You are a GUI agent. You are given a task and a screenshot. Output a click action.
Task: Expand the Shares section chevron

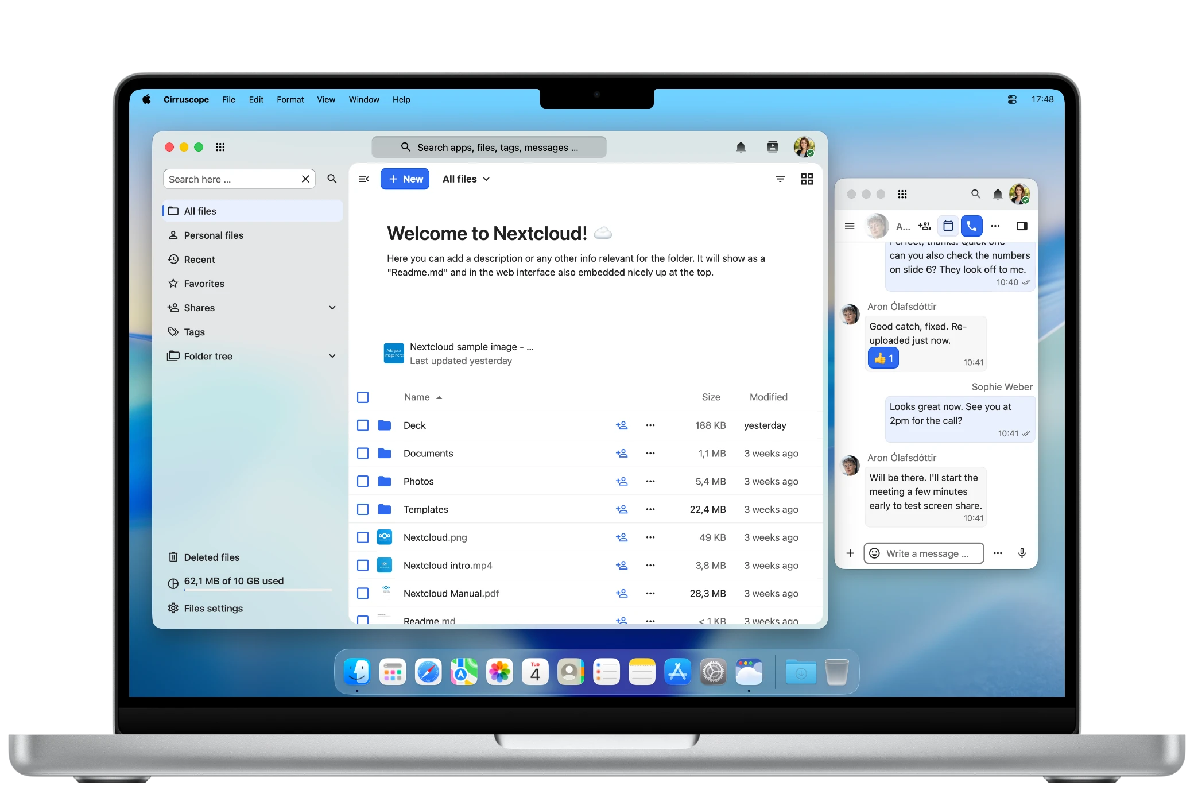[x=332, y=308]
